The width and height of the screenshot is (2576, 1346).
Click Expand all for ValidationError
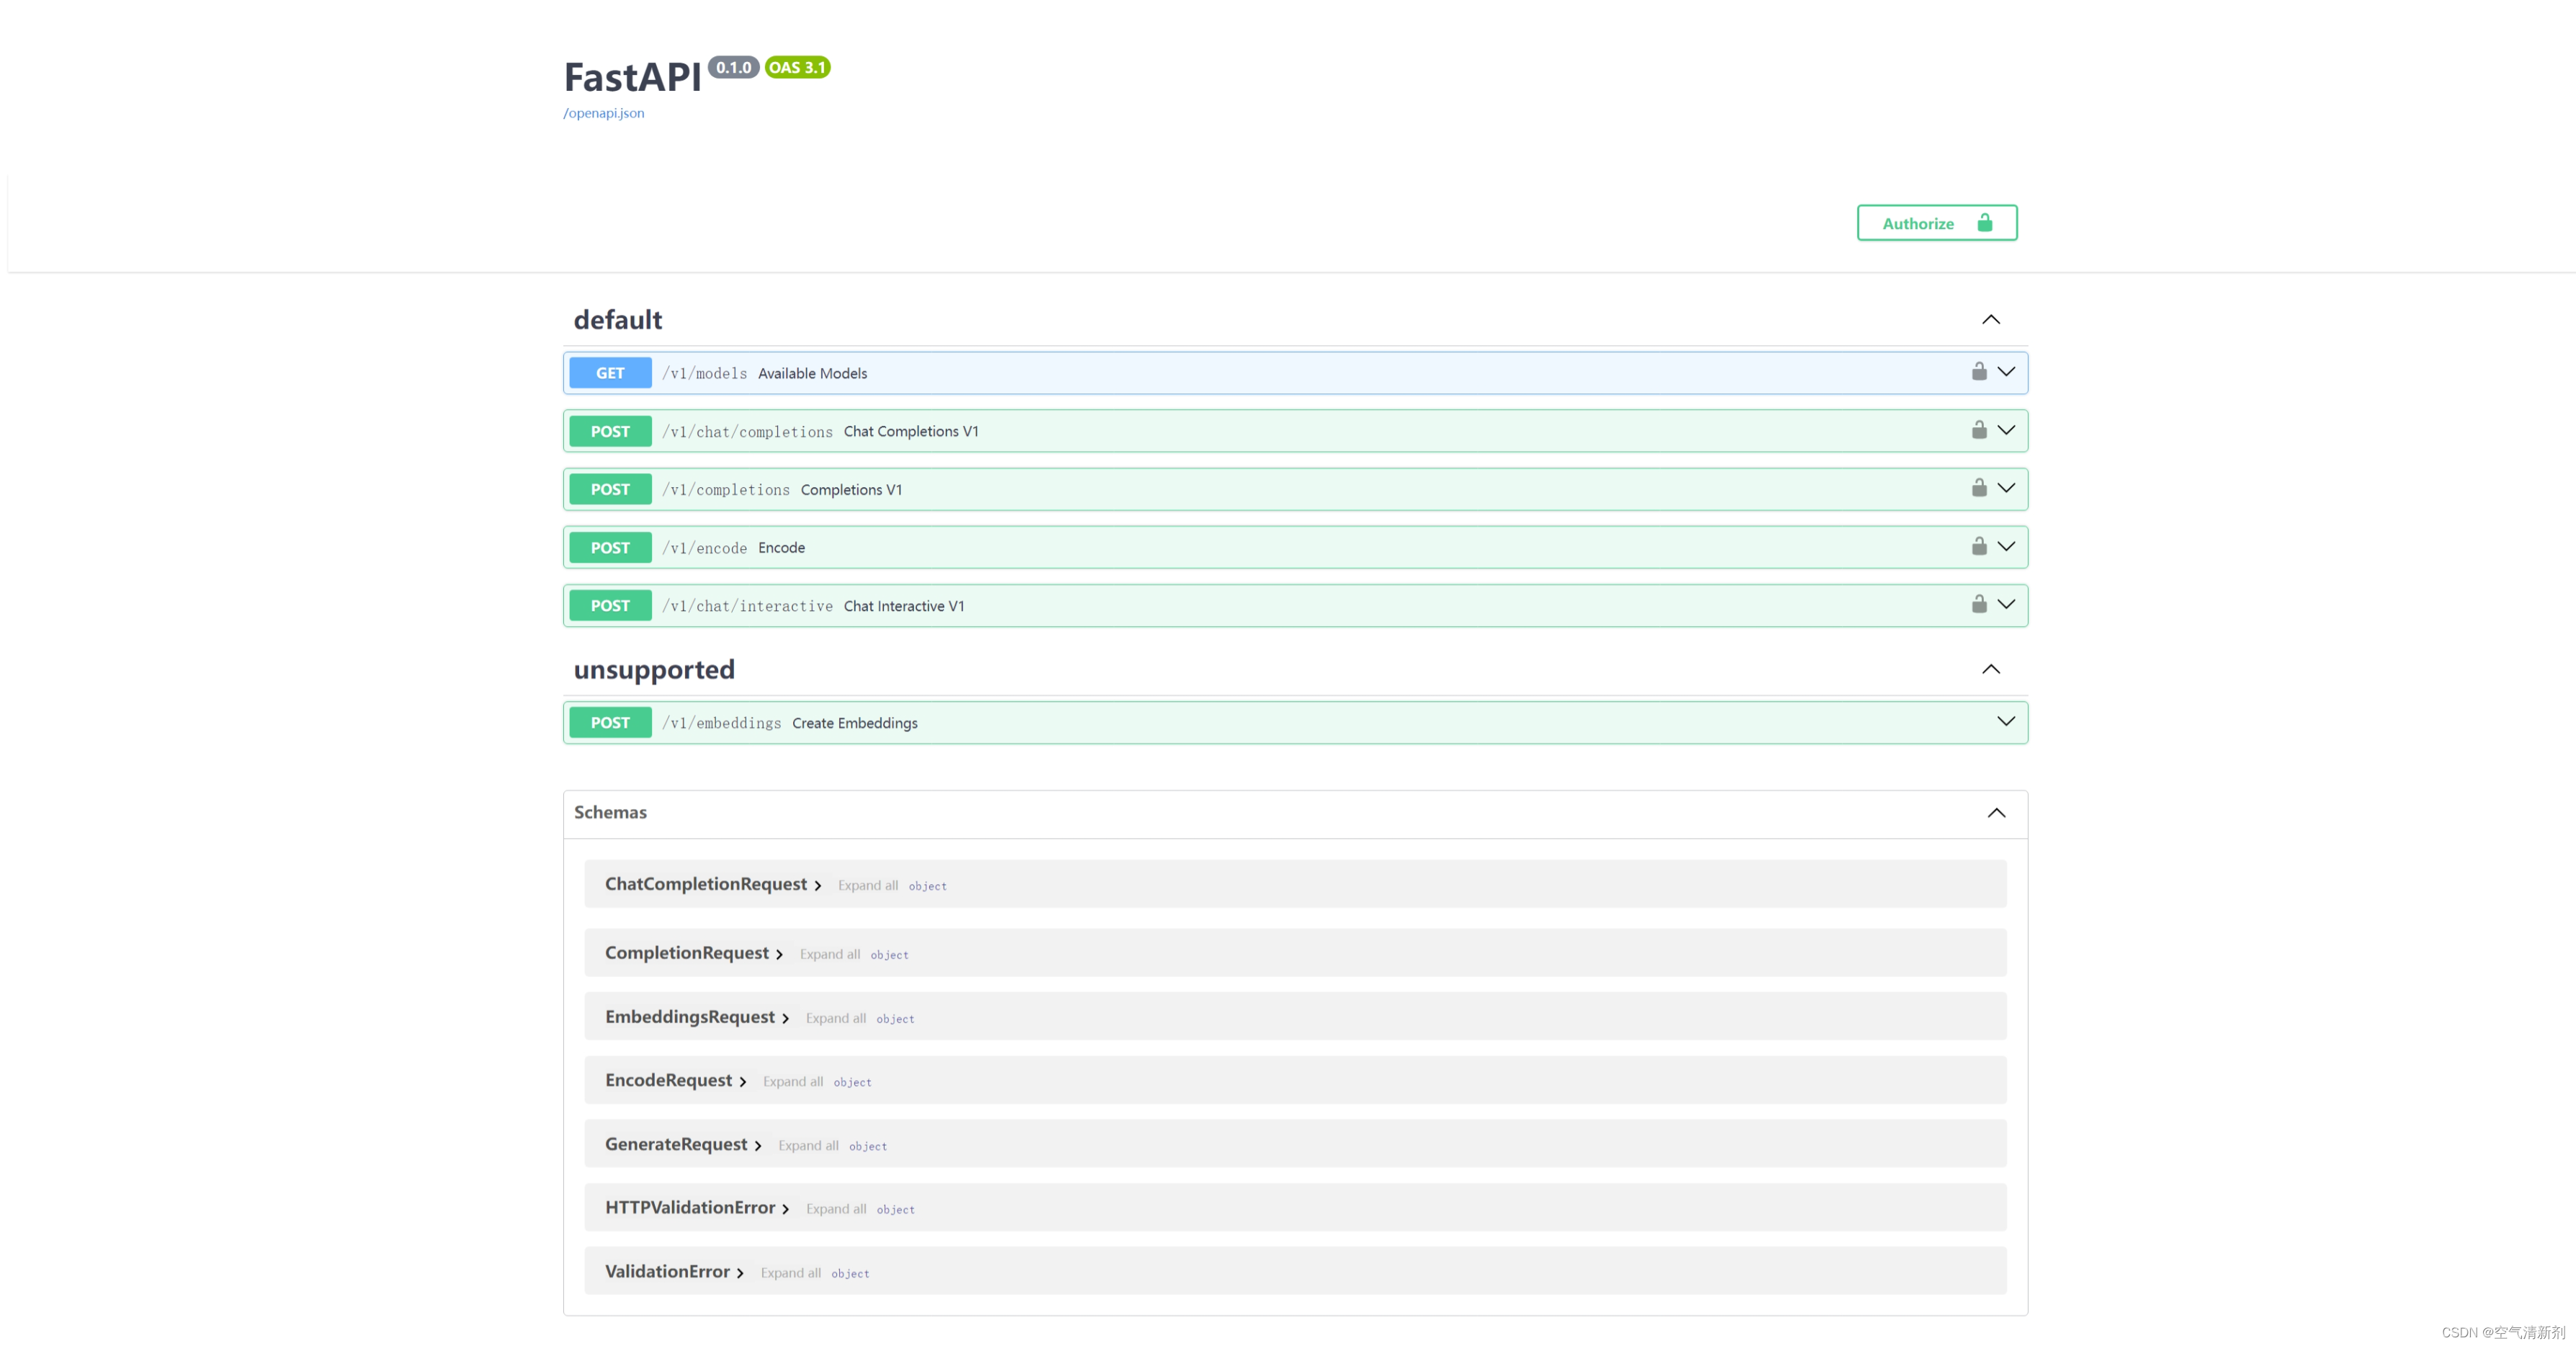[x=790, y=1272]
